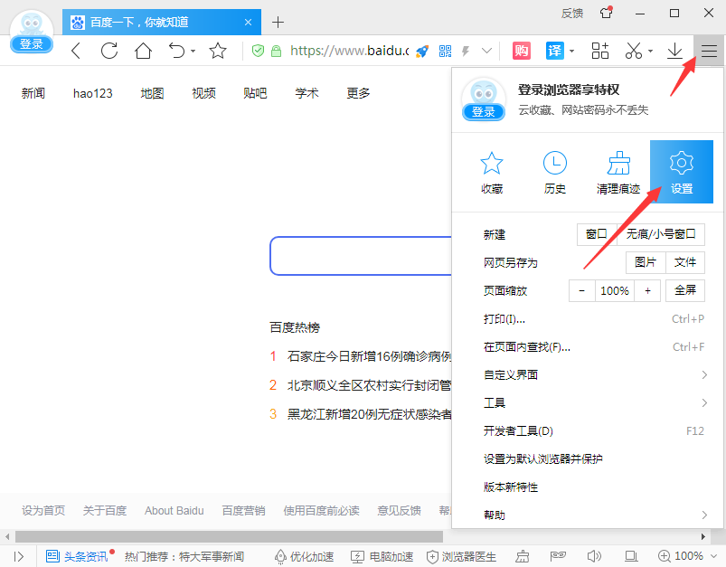Open 新闻 link on Baidu page

click(x=33, y=93)
